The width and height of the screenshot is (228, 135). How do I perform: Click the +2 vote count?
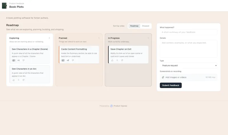[x=68, y=60]
